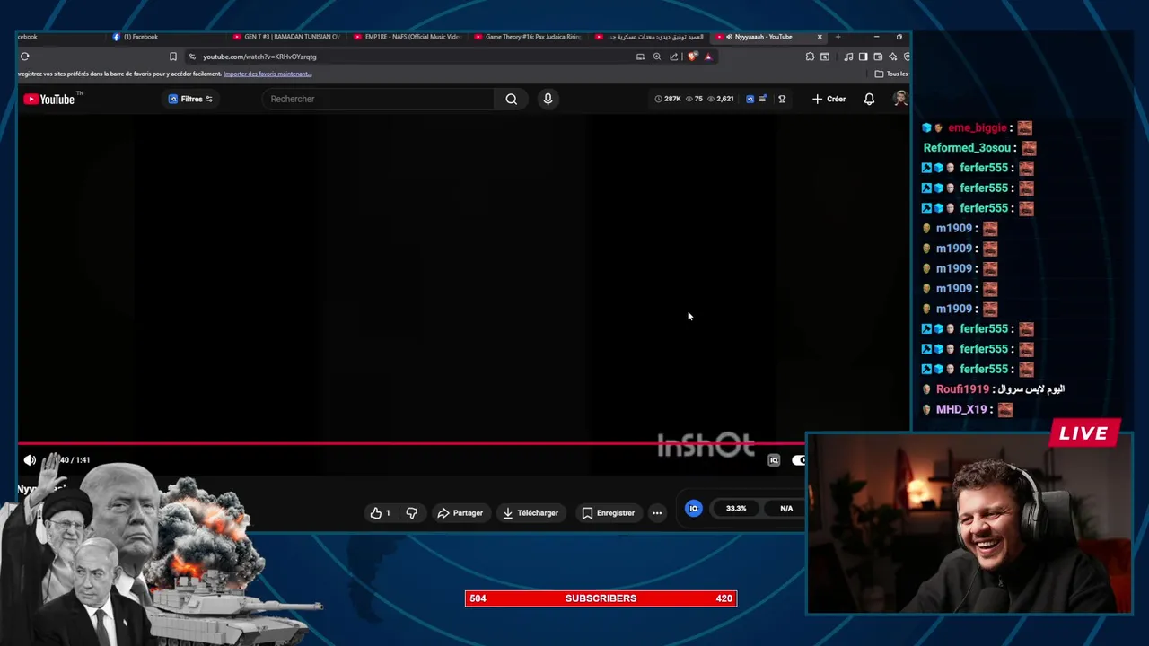Click the Enregistrer button
Screen dimensions: 1149x646
(x=608, y=513)
